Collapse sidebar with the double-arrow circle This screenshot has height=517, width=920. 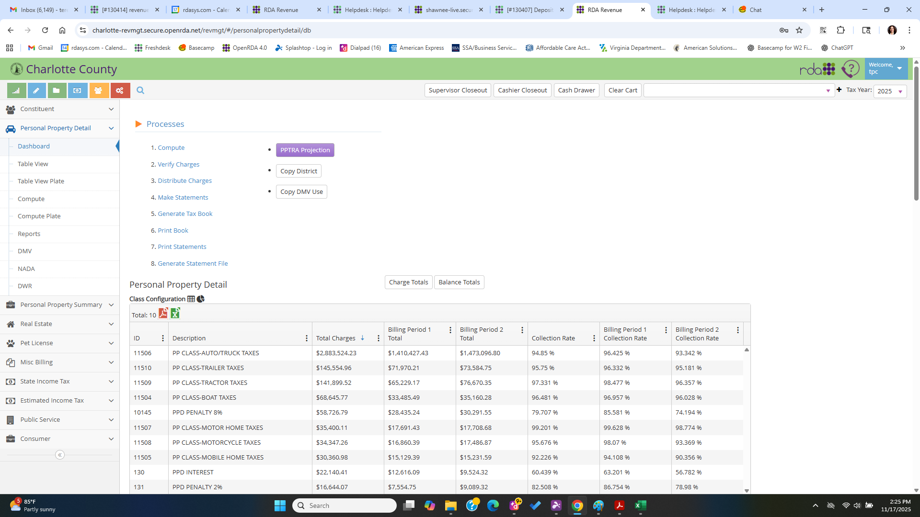coord(60,455)
